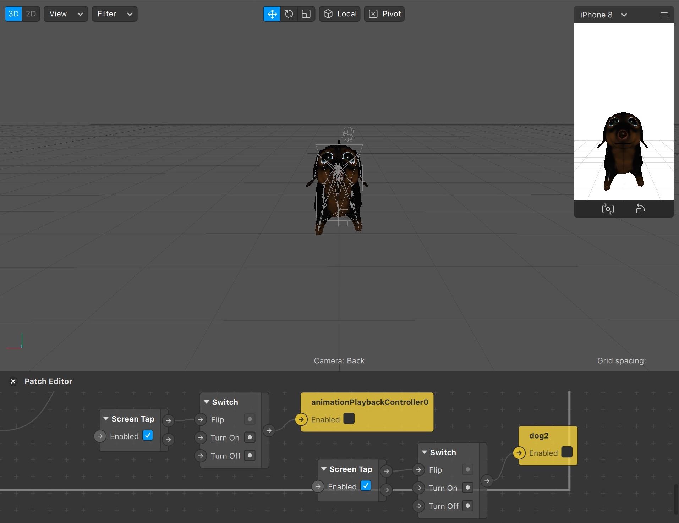Viewport: 679px width, 523px height.
Task: Select the scale manipulator tool
Action: click(306, 14)
